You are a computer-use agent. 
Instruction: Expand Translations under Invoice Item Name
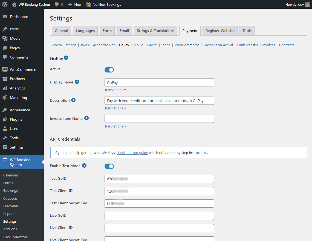click(115, 126)
